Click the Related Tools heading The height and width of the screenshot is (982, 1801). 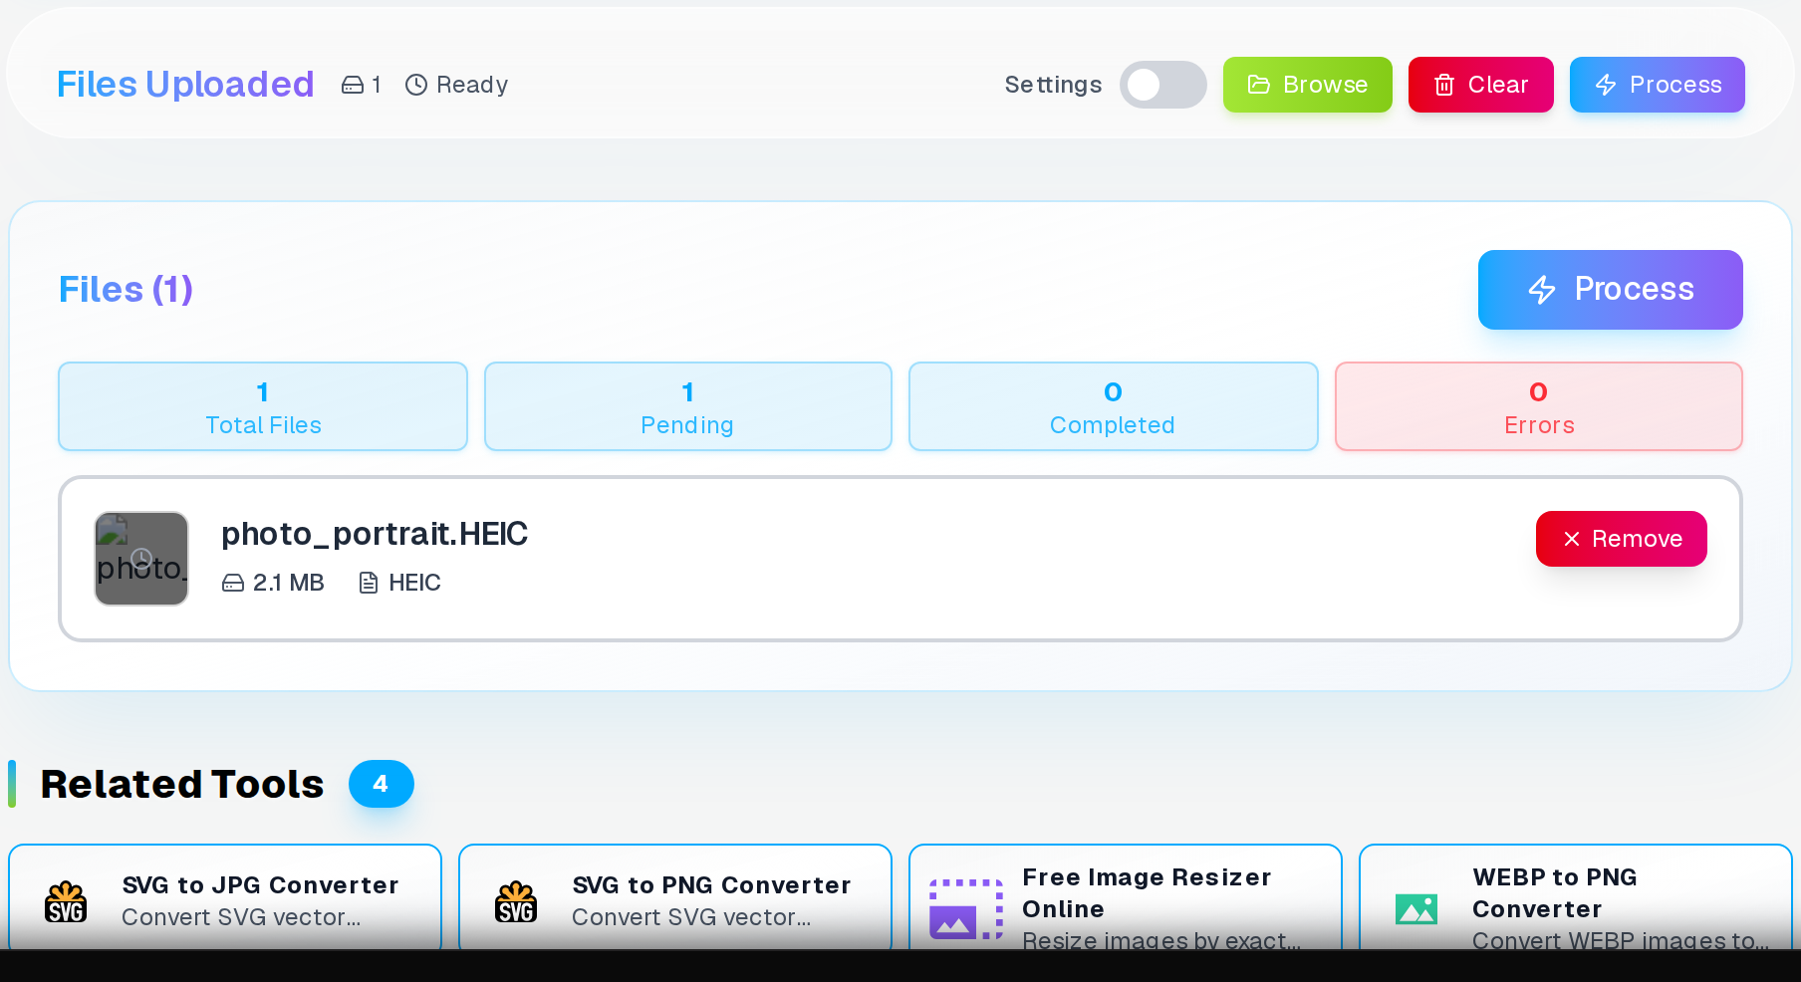[x=182, y=784]
